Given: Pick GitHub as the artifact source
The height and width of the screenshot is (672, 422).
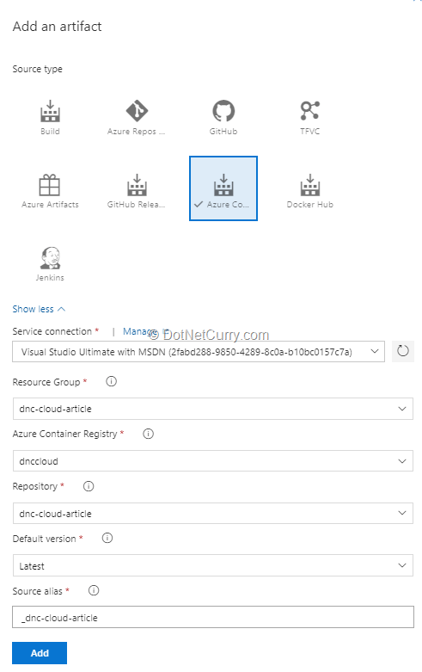Looking at the screenshot, I should point(223,116).
